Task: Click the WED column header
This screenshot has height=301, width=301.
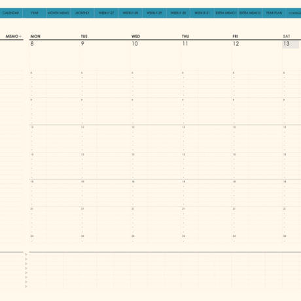Action: pos(135,37)
